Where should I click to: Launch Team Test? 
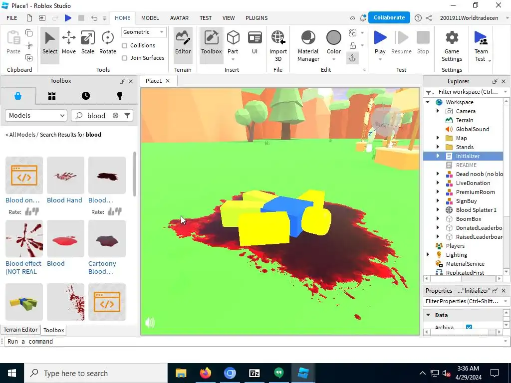(x=481, y=45)
